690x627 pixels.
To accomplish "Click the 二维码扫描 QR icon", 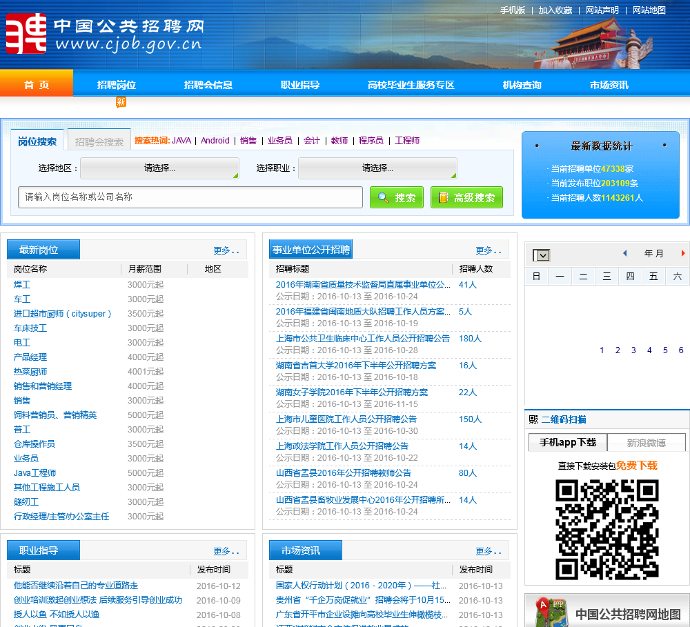I will 533,419.
